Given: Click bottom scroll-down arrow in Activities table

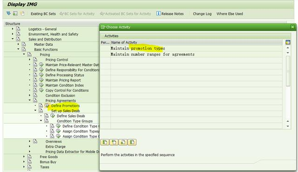Looking at the screenshot, I should (x=288, y=126).
